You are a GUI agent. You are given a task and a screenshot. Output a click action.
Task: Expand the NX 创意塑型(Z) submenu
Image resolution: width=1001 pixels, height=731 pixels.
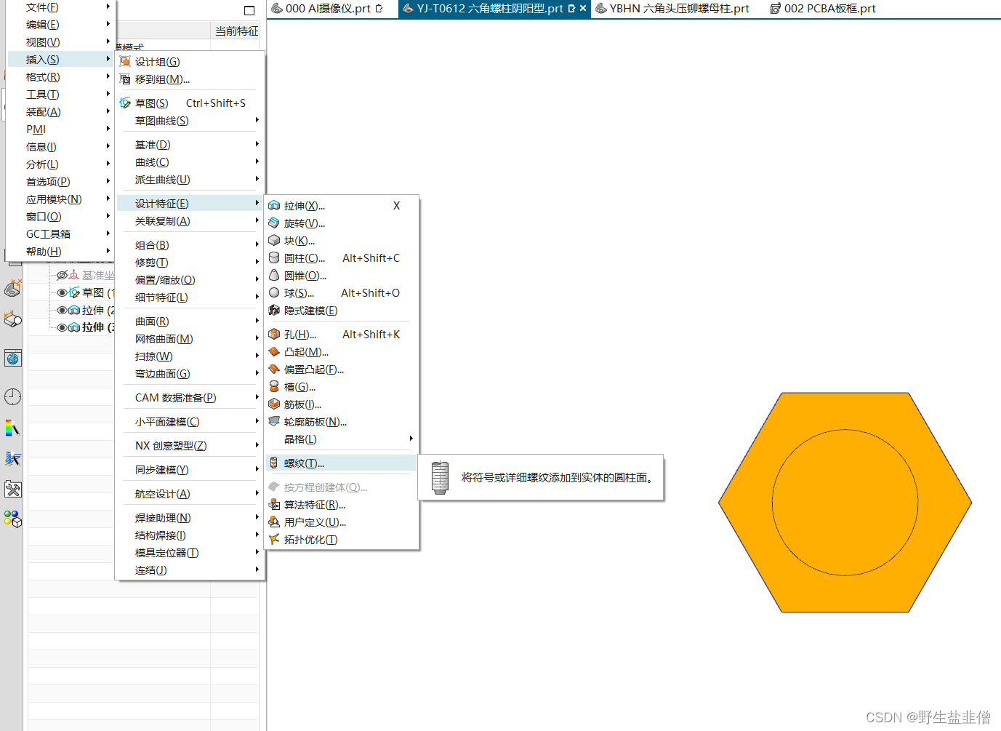click(190, 446)
